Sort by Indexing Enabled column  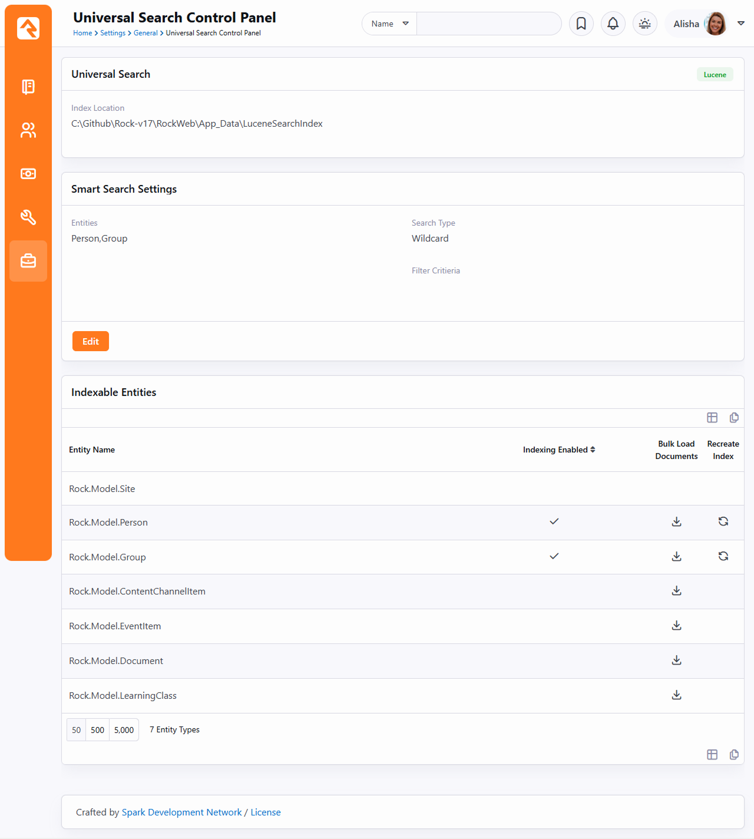pyautogui.click(x=558, y=450)
